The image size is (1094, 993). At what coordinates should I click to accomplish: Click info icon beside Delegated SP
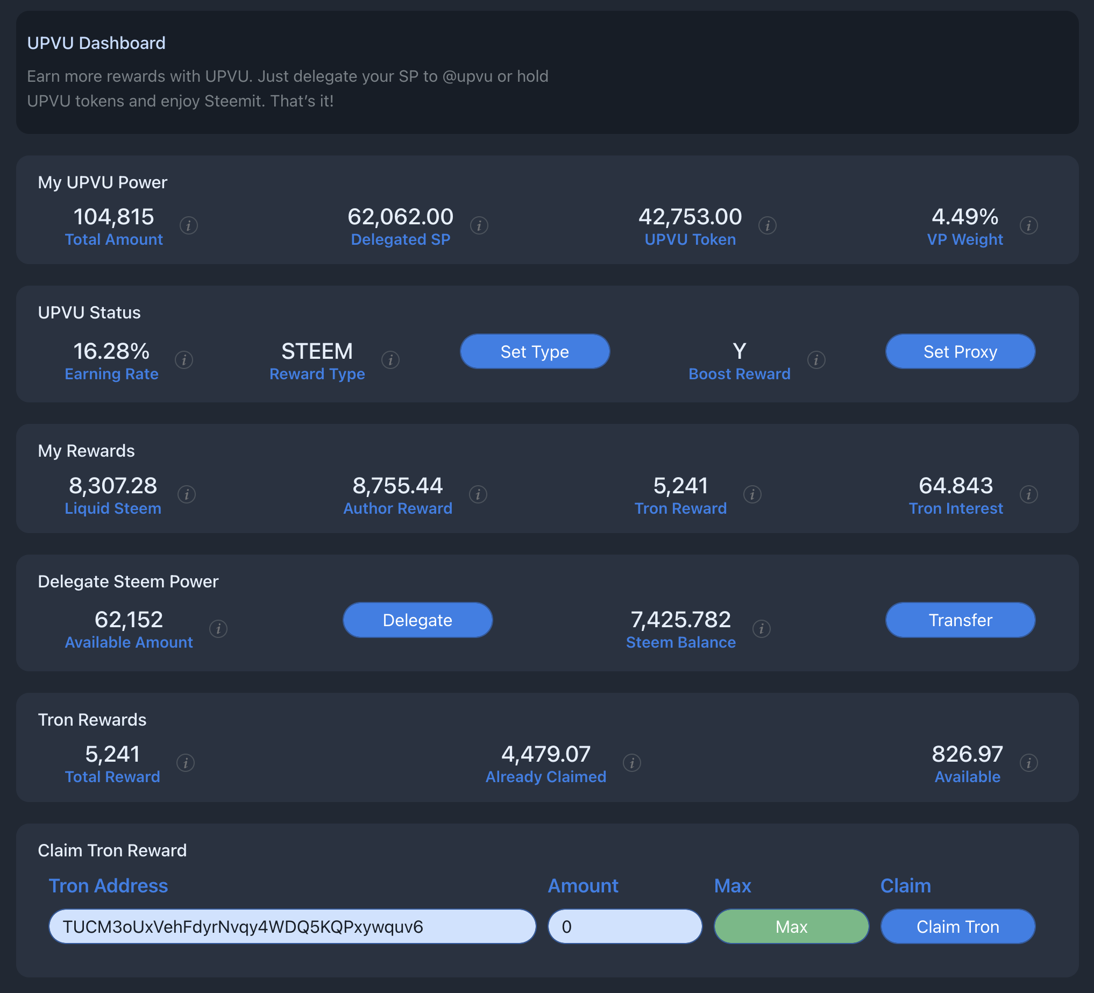(479, 225)
